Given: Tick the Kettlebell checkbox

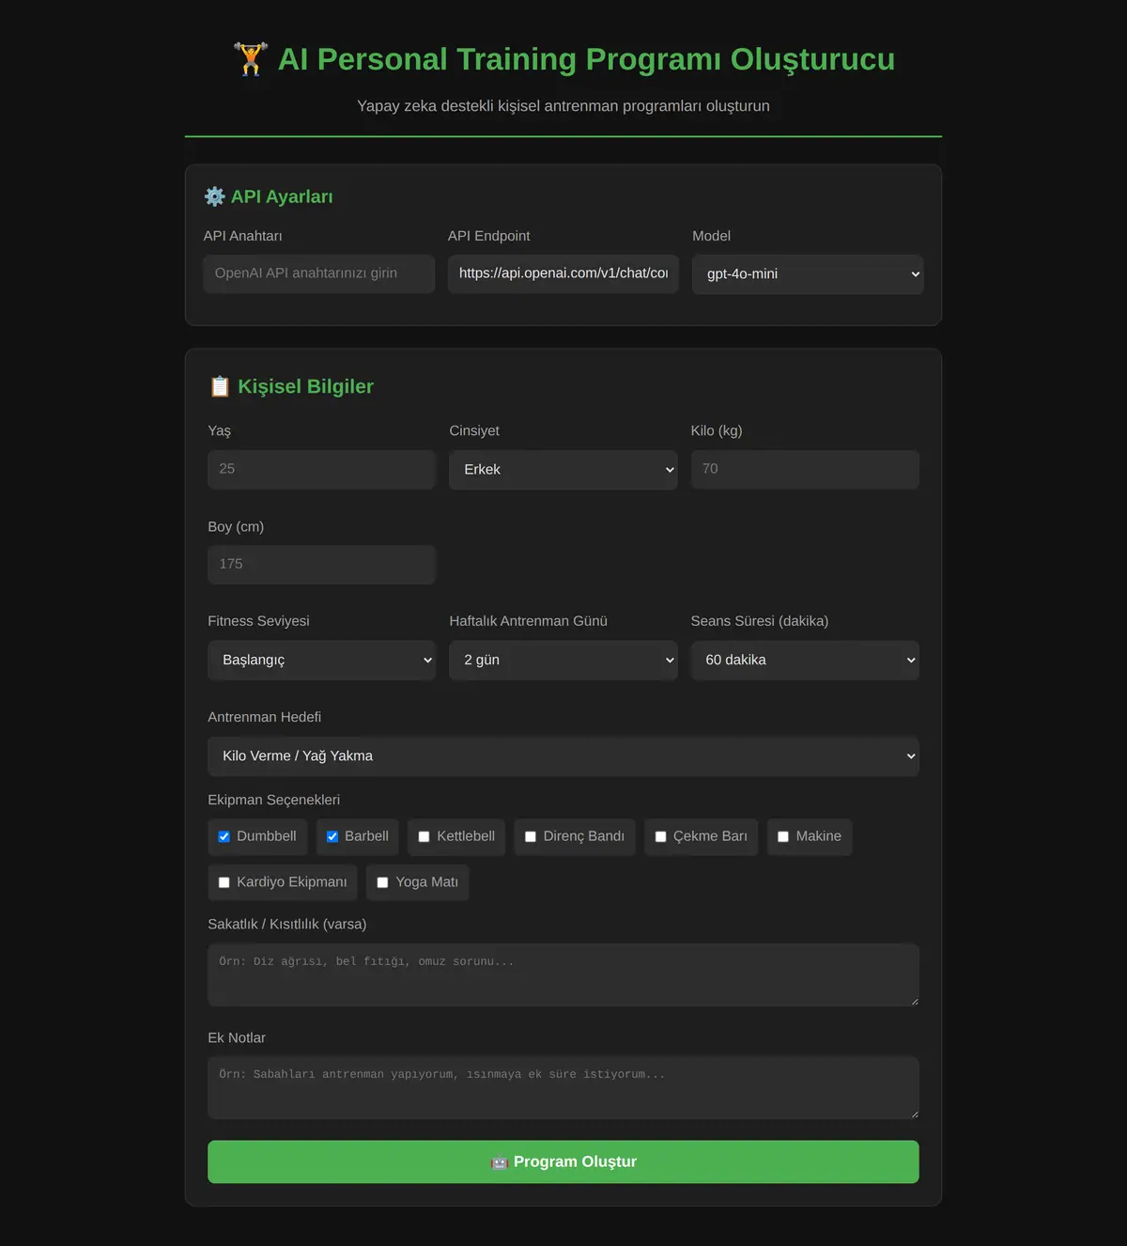Looking at the screenshot, I should point(424,836).
